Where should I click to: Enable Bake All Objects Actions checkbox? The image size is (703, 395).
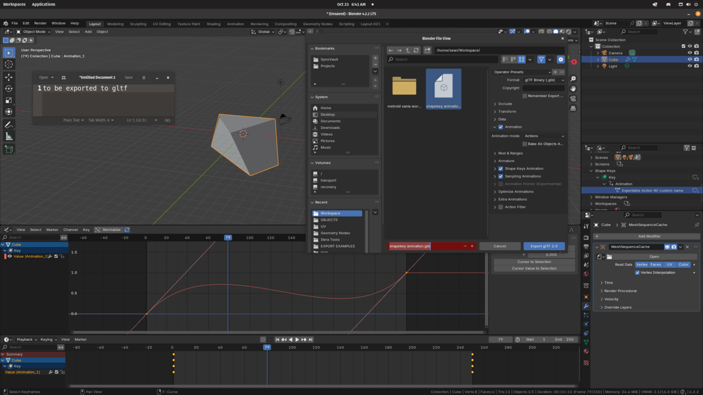(525, 144)
